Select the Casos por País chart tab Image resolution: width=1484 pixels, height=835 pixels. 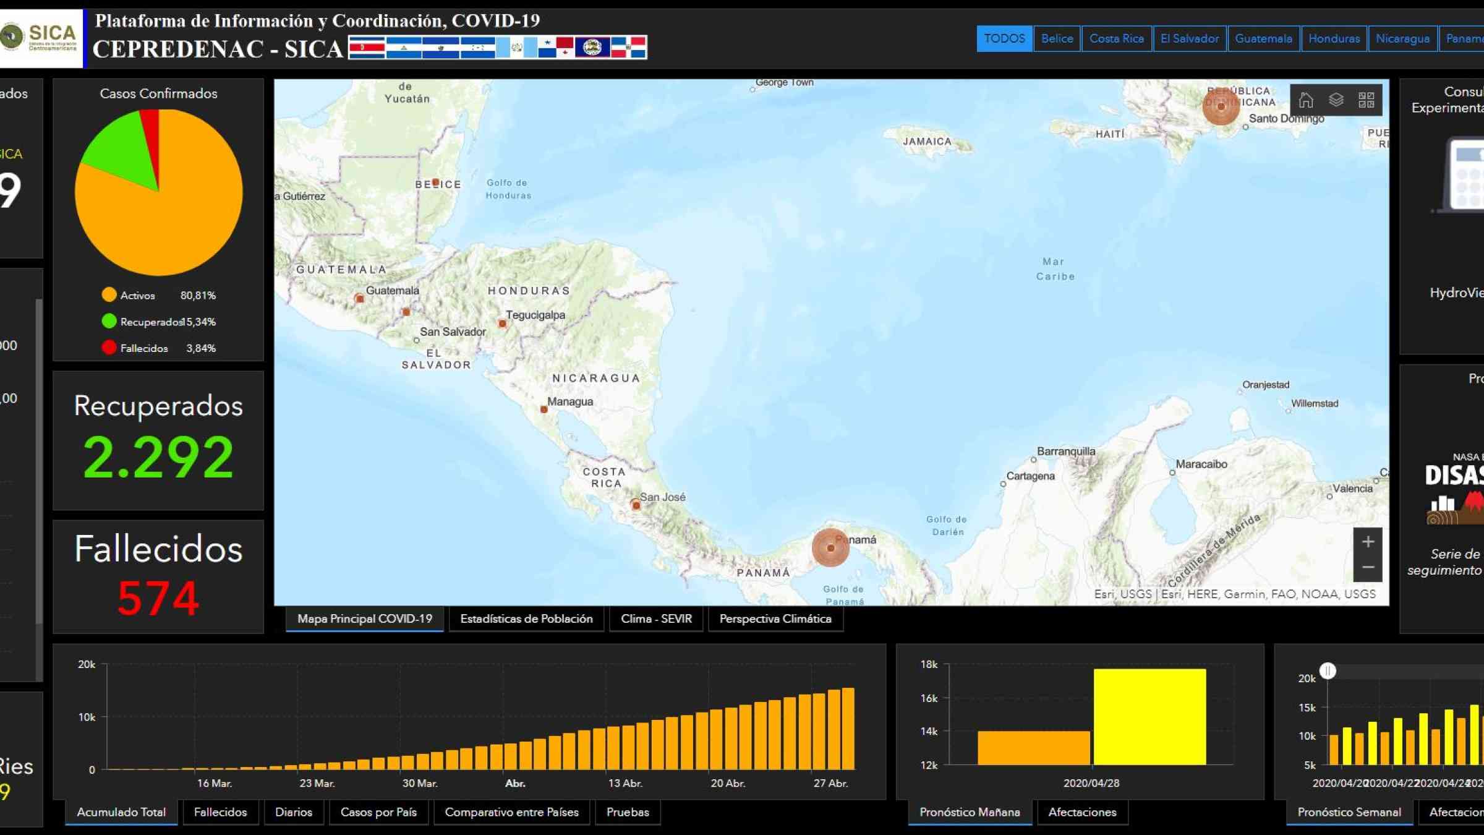pos(378,812)
